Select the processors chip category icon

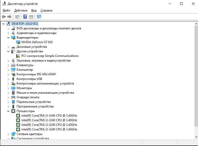click(13, 111)
